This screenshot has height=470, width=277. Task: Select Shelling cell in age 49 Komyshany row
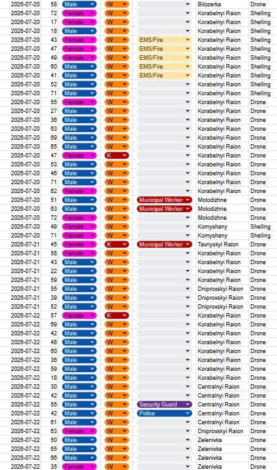pyautogui.click(x=262, y=227)
